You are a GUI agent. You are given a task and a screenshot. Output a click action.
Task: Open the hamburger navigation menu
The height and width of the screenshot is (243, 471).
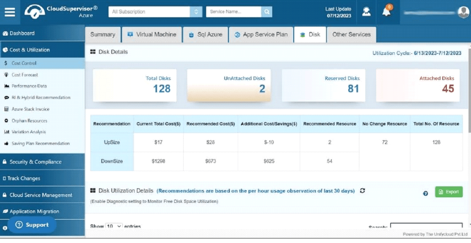(x=10, y=12)
